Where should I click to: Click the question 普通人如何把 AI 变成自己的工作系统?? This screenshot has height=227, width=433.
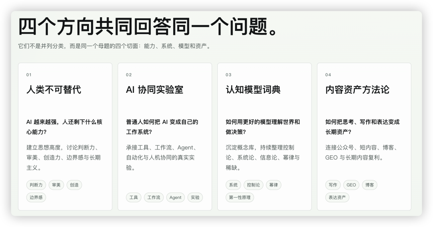(x=162, y=127)
